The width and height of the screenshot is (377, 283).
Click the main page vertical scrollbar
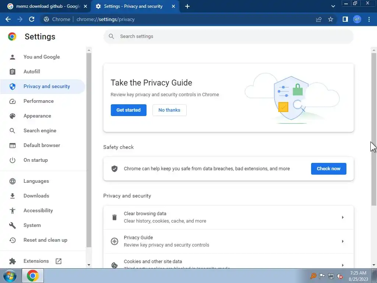pyautogui.click(x=374, y=129)
